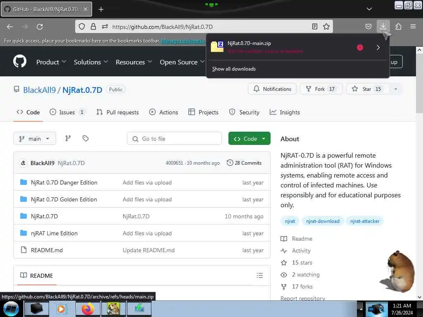Open Manage bookmarks link
Screen dimensions: 423x317
tap(183, 41)
